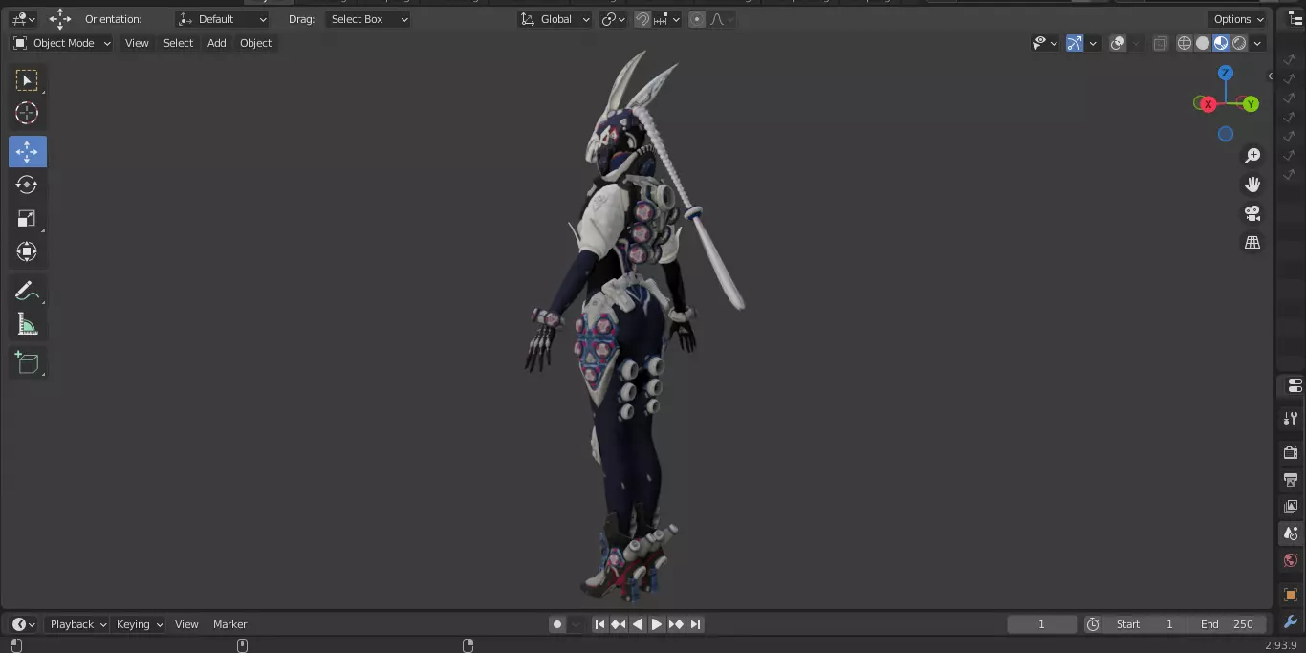Open the Select menu
This screenshot has height=653, width=1306.
178,43
